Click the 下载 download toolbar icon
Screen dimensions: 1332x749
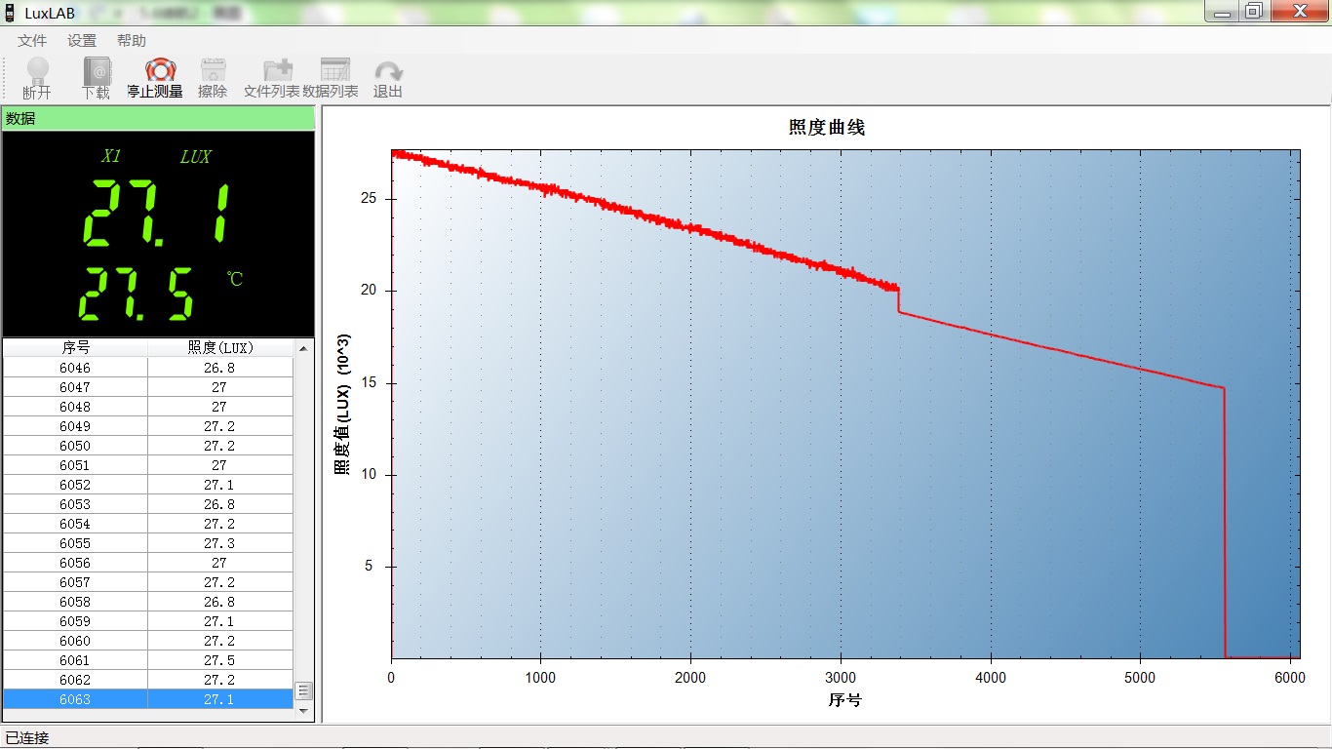(96, 78)
